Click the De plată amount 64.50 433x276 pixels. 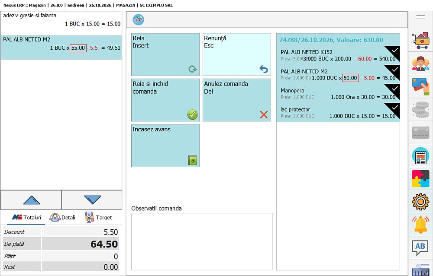(x=104, y=244)
